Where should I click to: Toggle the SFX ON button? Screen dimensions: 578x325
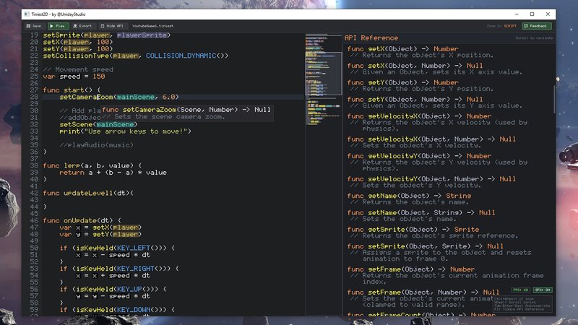pyautogui.click(x=543, y=290)
